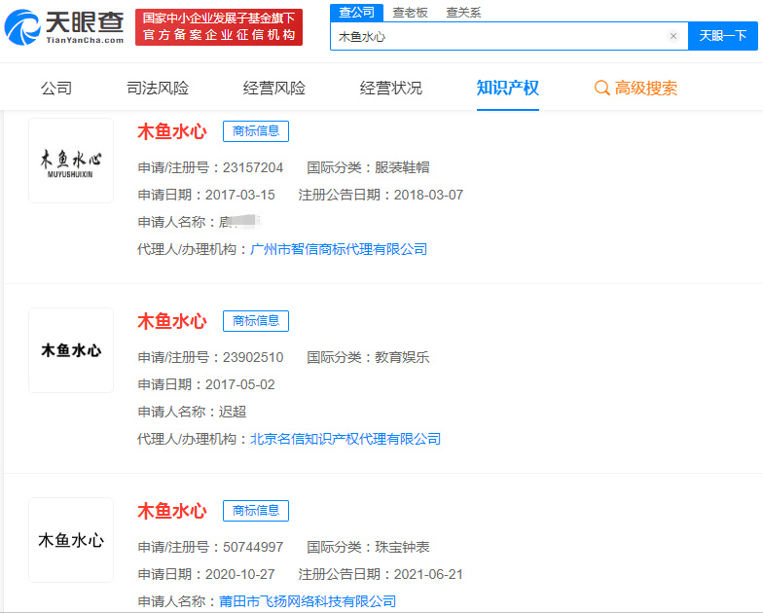Open 木鱼水心 title of trademark 23157204
This screenshot has width=763, height=613.
coord(172,132)
